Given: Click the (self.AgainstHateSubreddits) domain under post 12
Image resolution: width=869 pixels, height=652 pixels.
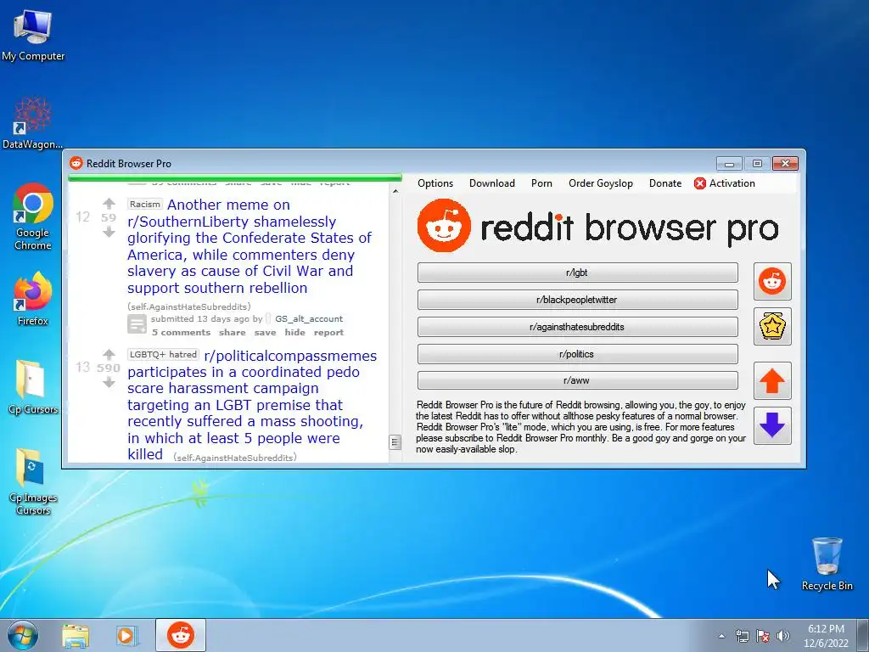Looking at the screenshot, I should pyautogui.click(x=189, y=306).
